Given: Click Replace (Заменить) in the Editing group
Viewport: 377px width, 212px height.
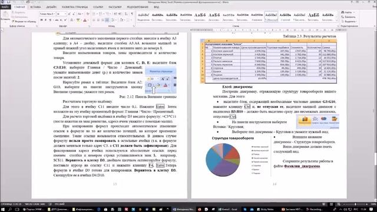Looking at the screenshot, I should point(348,17).
